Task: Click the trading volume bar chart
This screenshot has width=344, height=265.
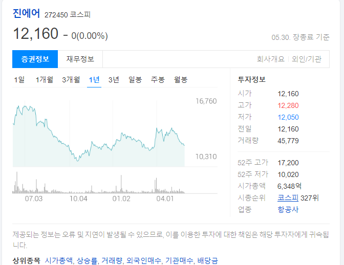Action: coord(99,183)
